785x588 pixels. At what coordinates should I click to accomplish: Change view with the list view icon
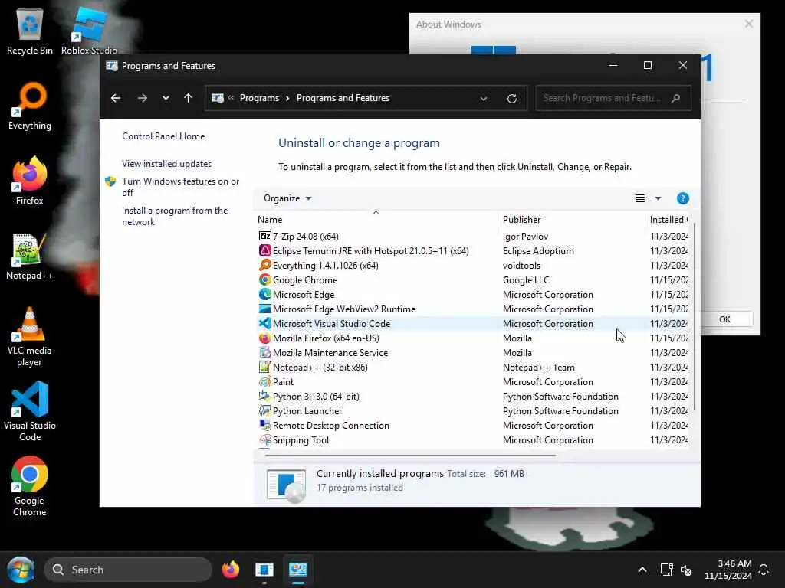[640, 198]
